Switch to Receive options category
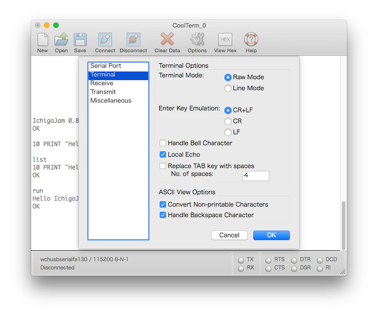 [x=118, y=83]
